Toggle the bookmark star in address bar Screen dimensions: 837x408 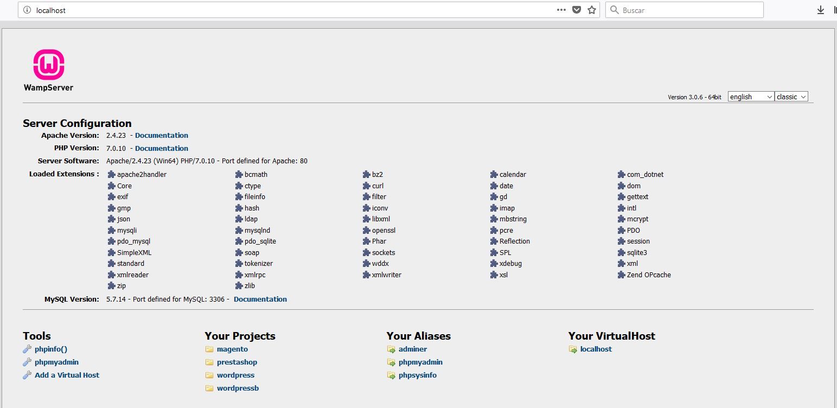coord(591,10)
